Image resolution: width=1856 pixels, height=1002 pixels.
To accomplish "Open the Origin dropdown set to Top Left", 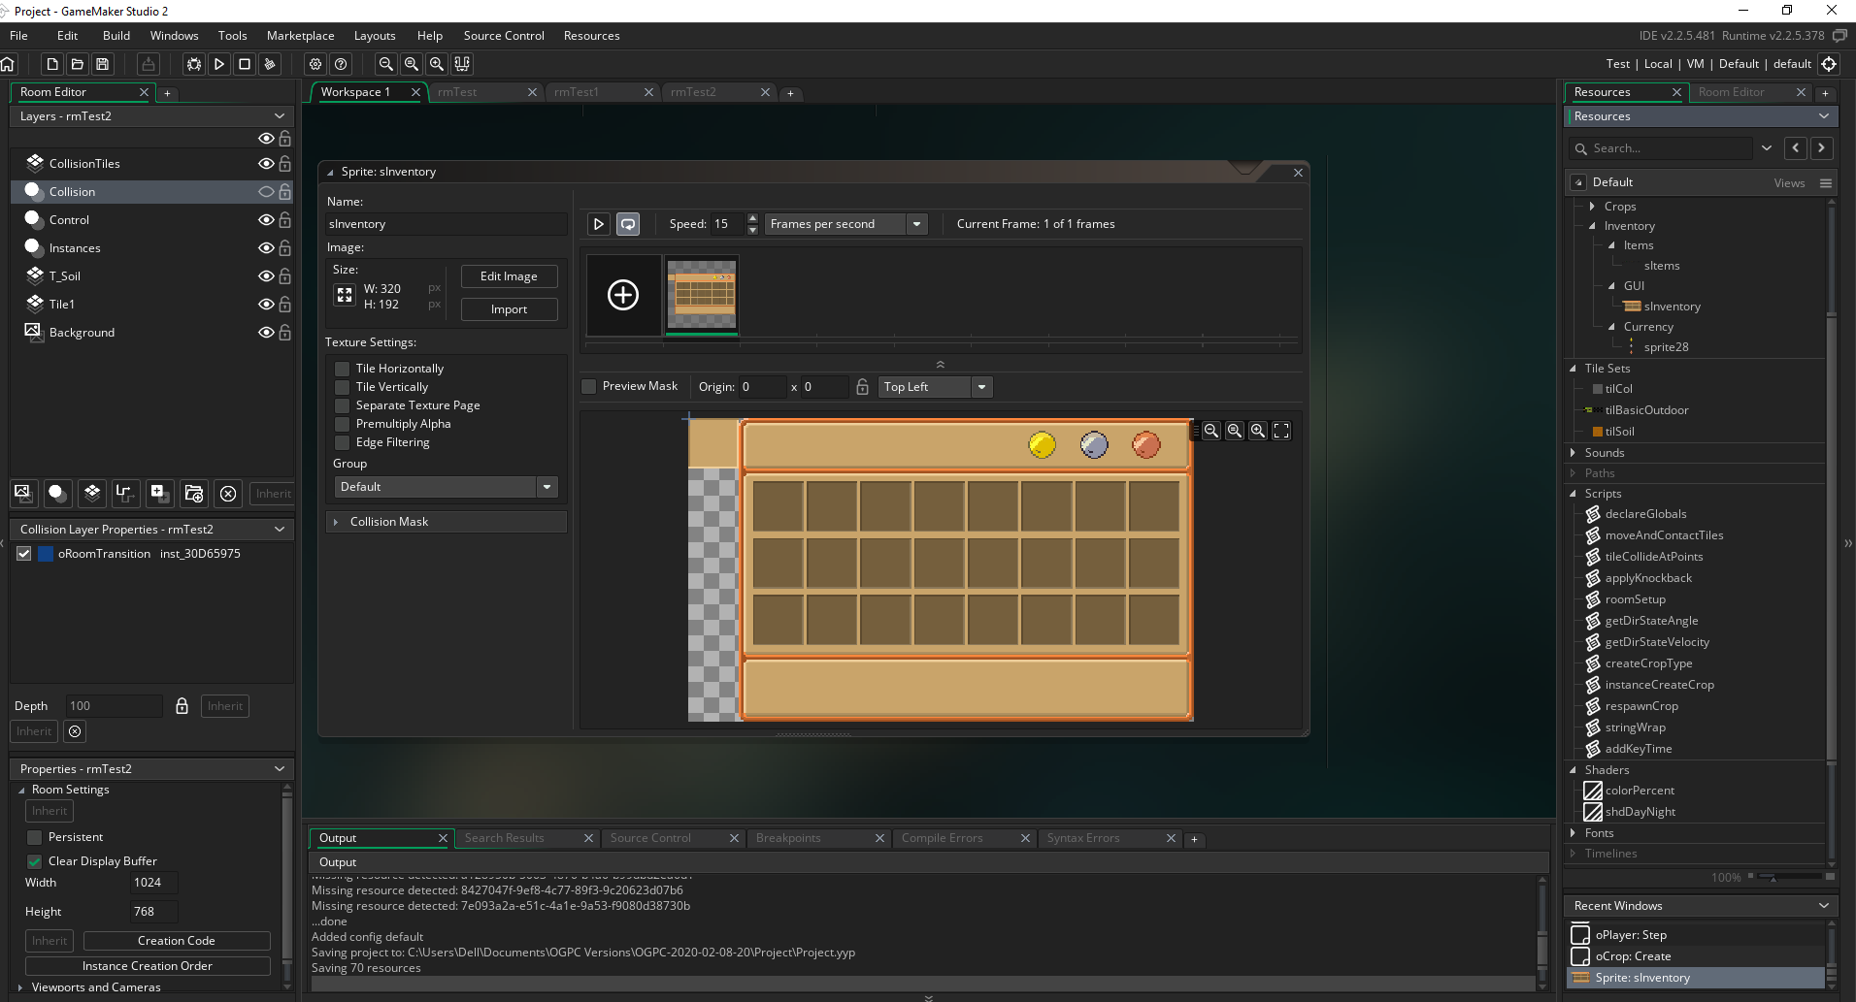I will click(982, 386).
